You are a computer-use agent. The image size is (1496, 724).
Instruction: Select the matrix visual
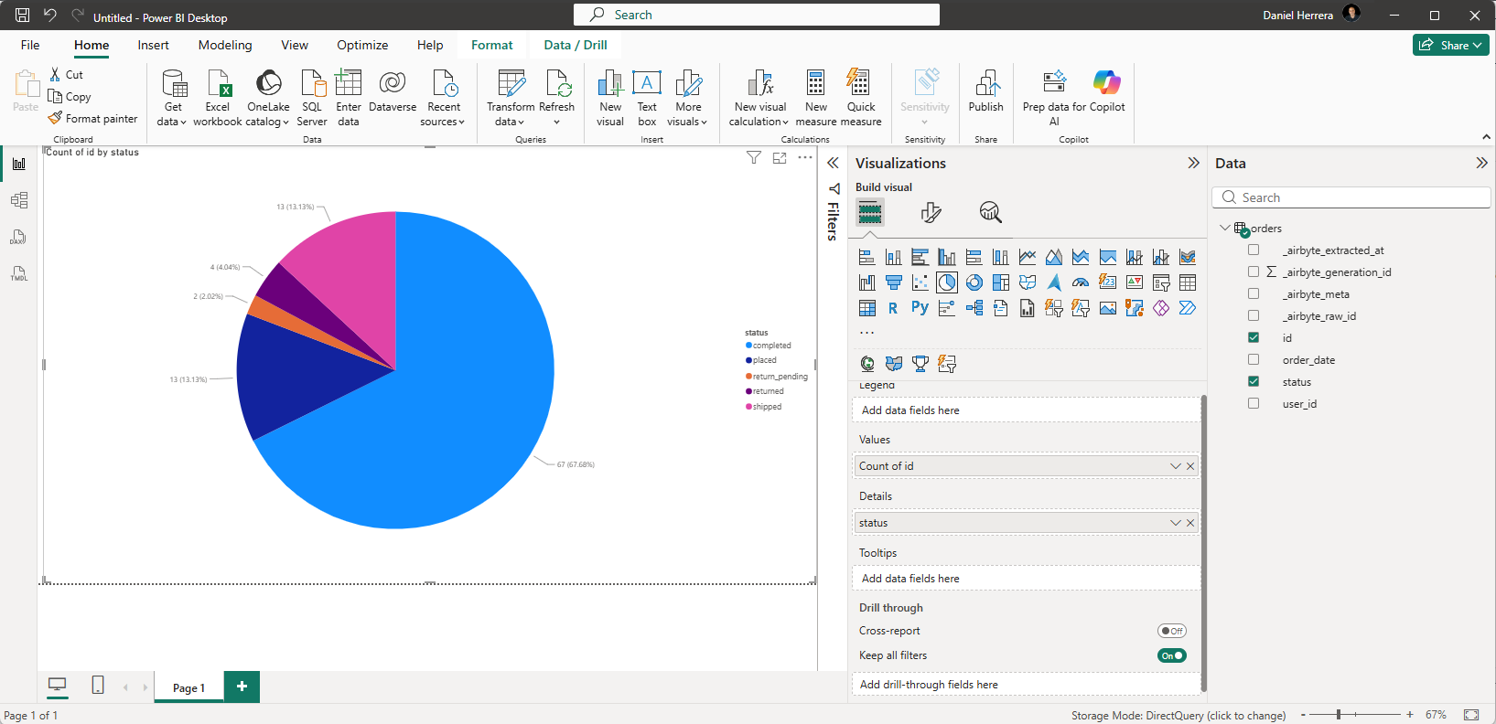tap(866, 308)
